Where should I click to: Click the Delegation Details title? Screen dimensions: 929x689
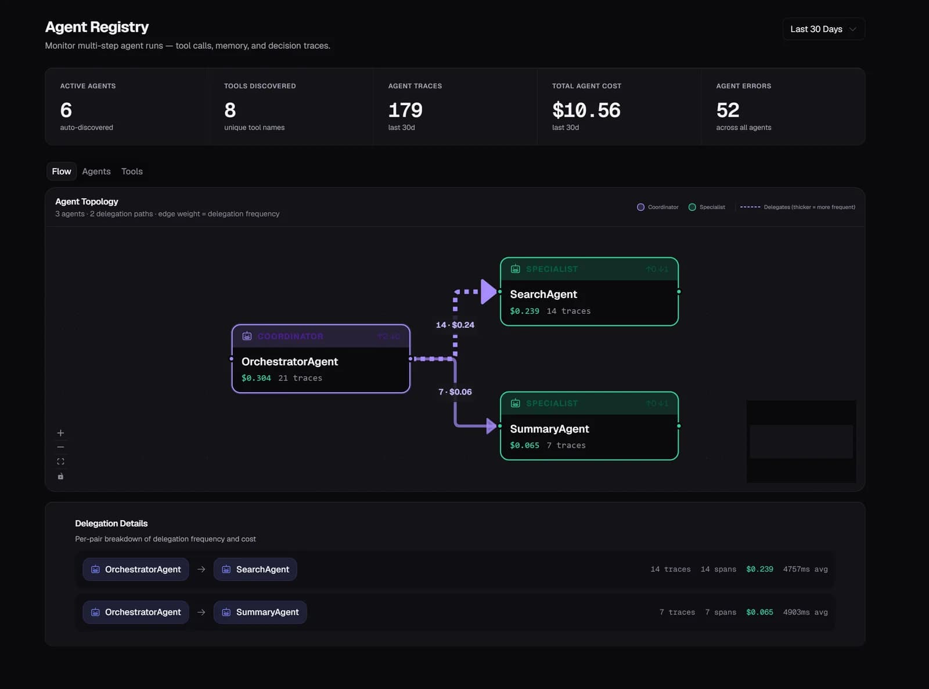[x=111, y=523]
